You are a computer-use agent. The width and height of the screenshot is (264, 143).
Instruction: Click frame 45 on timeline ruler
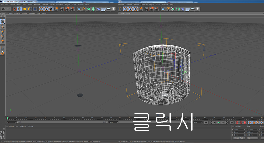[92, 118]
